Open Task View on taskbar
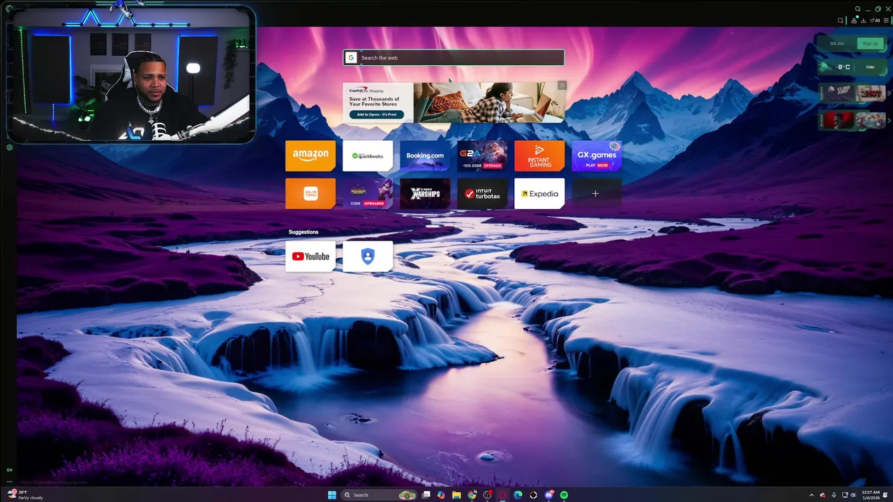Screen dimensions: 893x502 coord(426,495)
